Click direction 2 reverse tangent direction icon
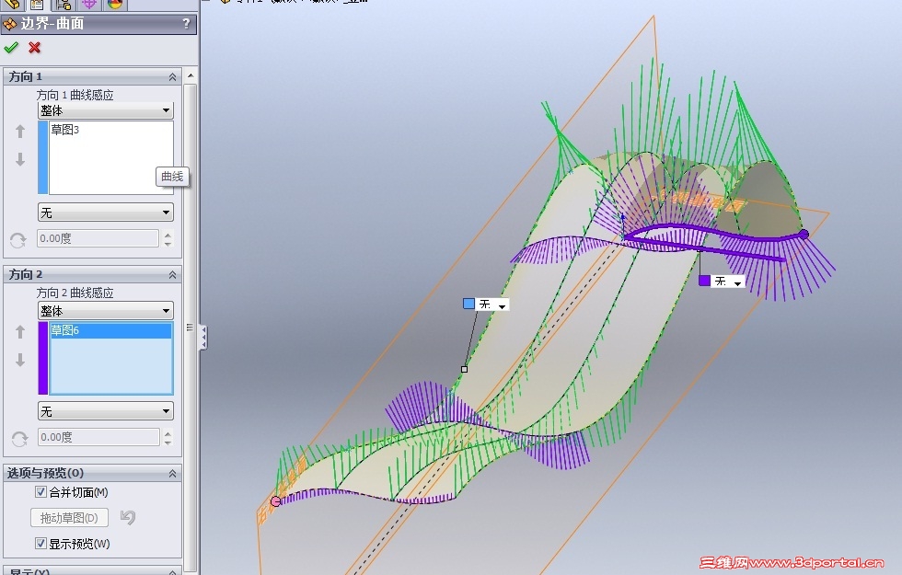The width and height of the screenshot is (902, 575). [19, 439]
